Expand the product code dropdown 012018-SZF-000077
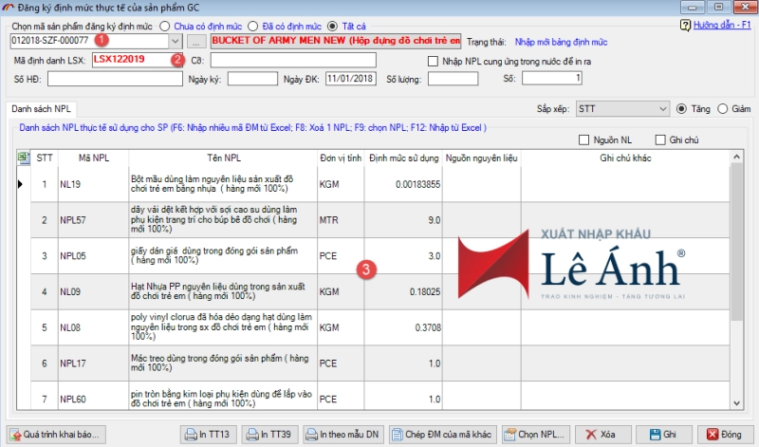Screen dimensions: 759x447 coord(174,42)
